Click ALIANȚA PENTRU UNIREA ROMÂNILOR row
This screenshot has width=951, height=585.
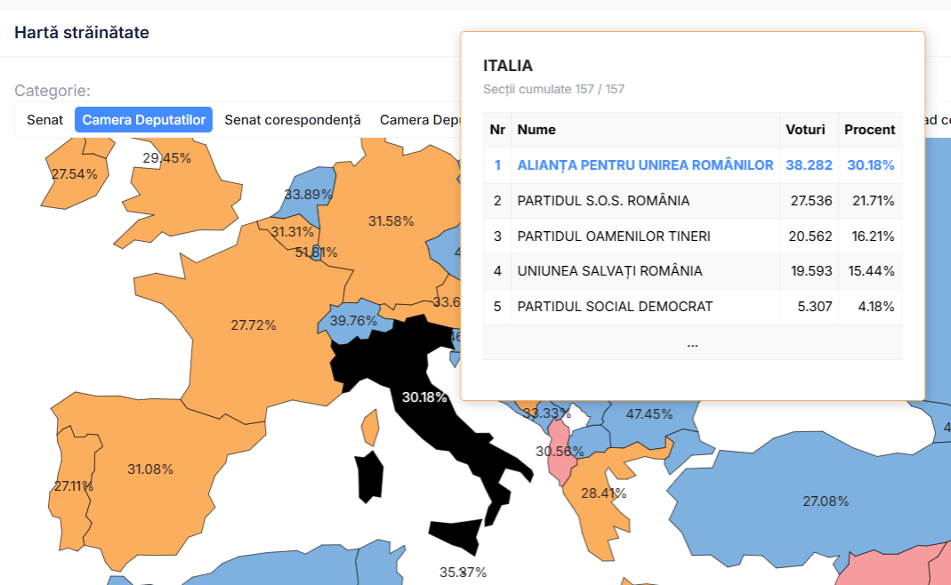coord(645,165)
